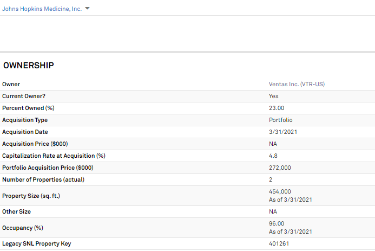Select the Legacy SNL Property Key label
This screenshot has width=375, height=251.
pyautogui.click(x=37, y=243)
